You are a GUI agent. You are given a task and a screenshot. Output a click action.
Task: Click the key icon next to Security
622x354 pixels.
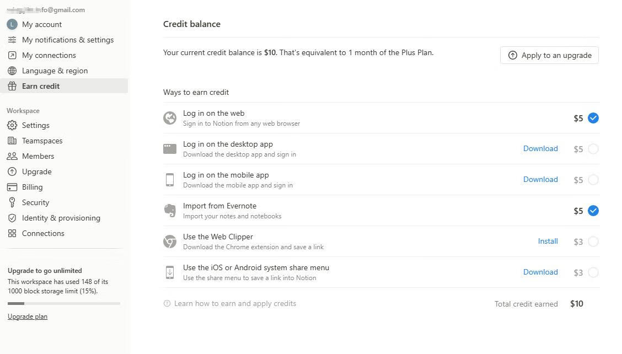[12, 202]
